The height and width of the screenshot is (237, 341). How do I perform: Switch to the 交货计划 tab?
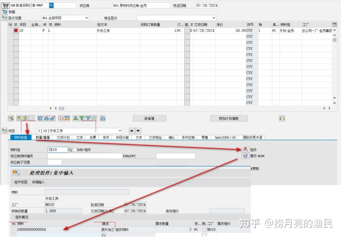(63, 137)
